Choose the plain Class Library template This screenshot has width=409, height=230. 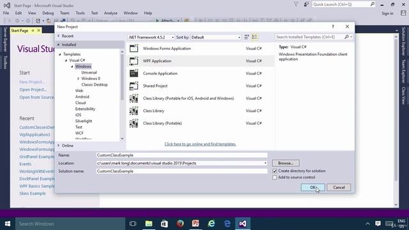200,111
